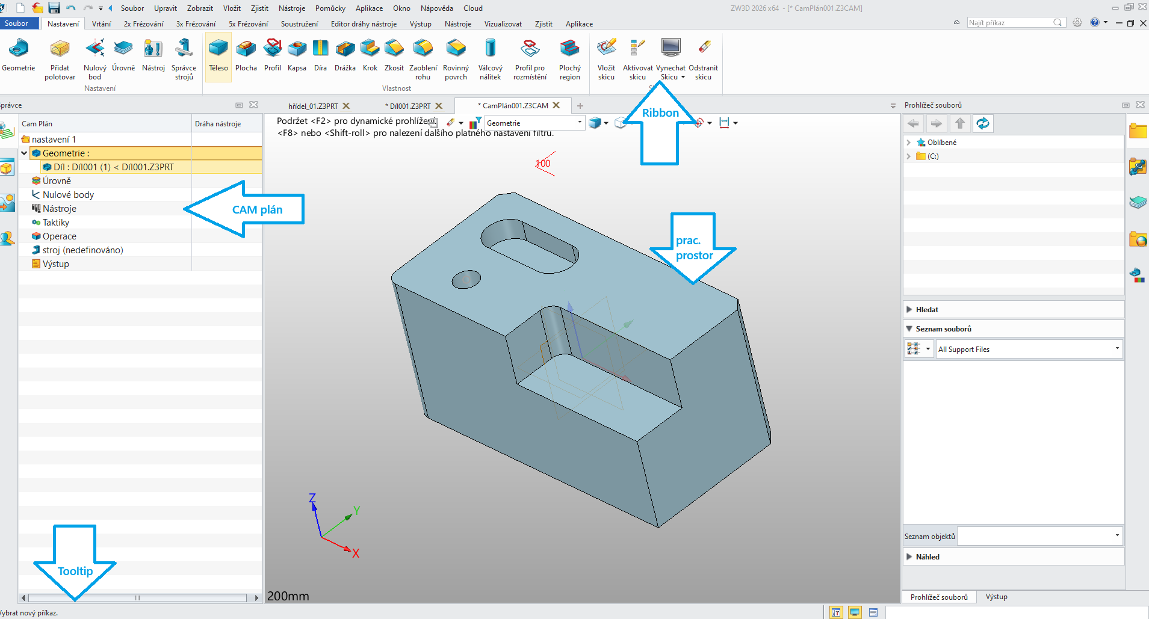The width and height of the screenshot is (1149, 619).
Task: Switch to the Výstup bottom tab
Action: 996,597
